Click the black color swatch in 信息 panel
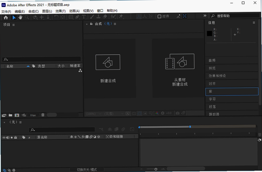The height and width of the screenshot is (172, 262). 209,33
